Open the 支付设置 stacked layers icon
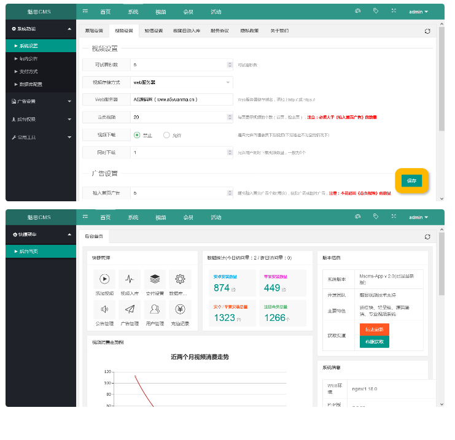455x440 pixels. [x=155, y=279]
